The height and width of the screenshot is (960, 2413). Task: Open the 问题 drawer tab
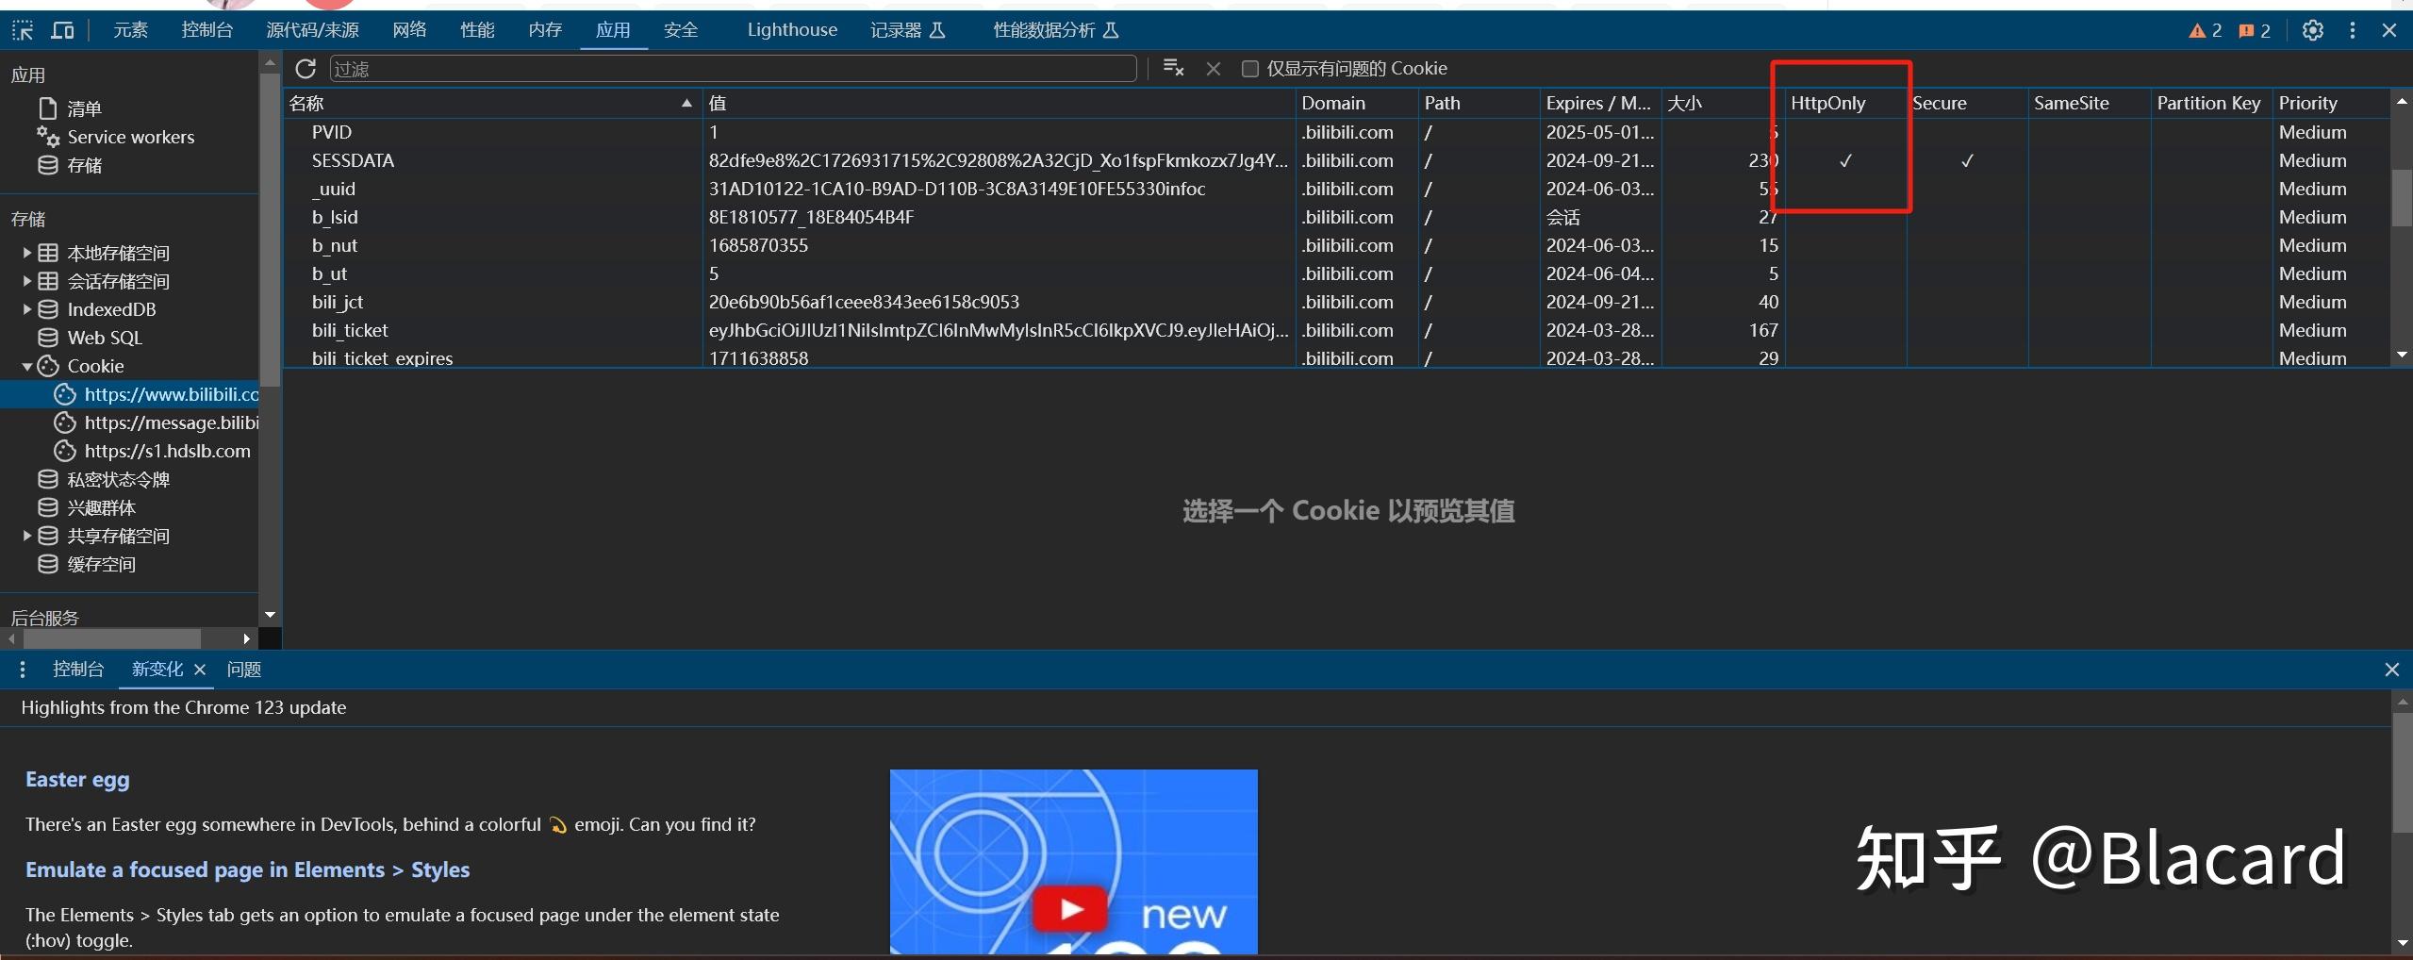click(x=244, y=670)
